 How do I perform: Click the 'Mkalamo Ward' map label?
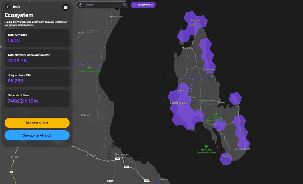coord(85,32)
